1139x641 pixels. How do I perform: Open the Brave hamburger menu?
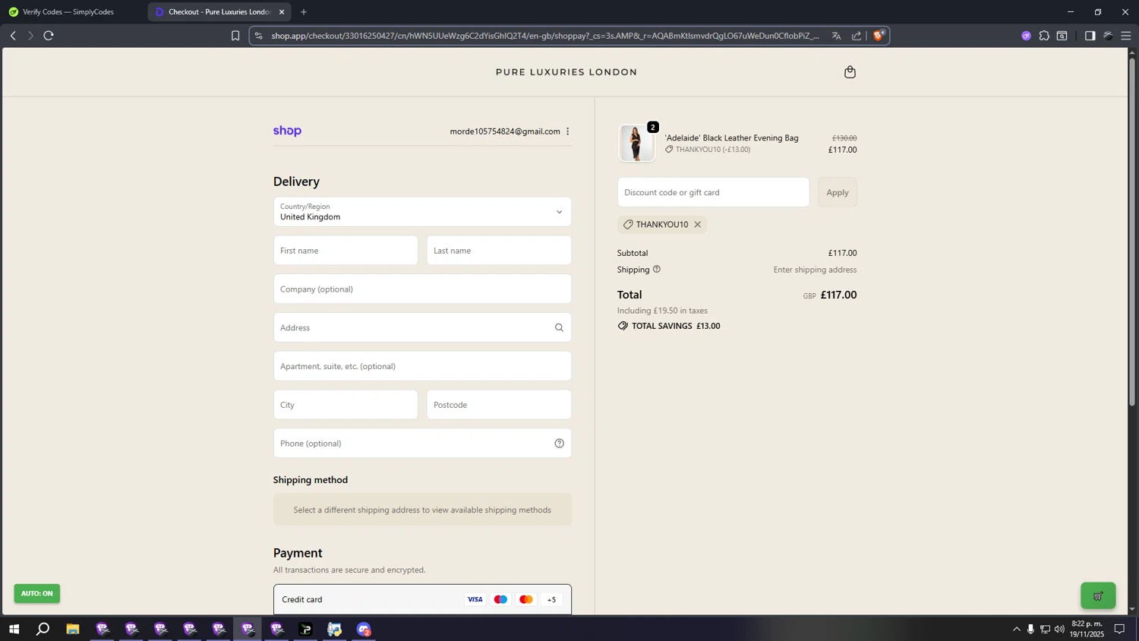(x=1126, y=36)
